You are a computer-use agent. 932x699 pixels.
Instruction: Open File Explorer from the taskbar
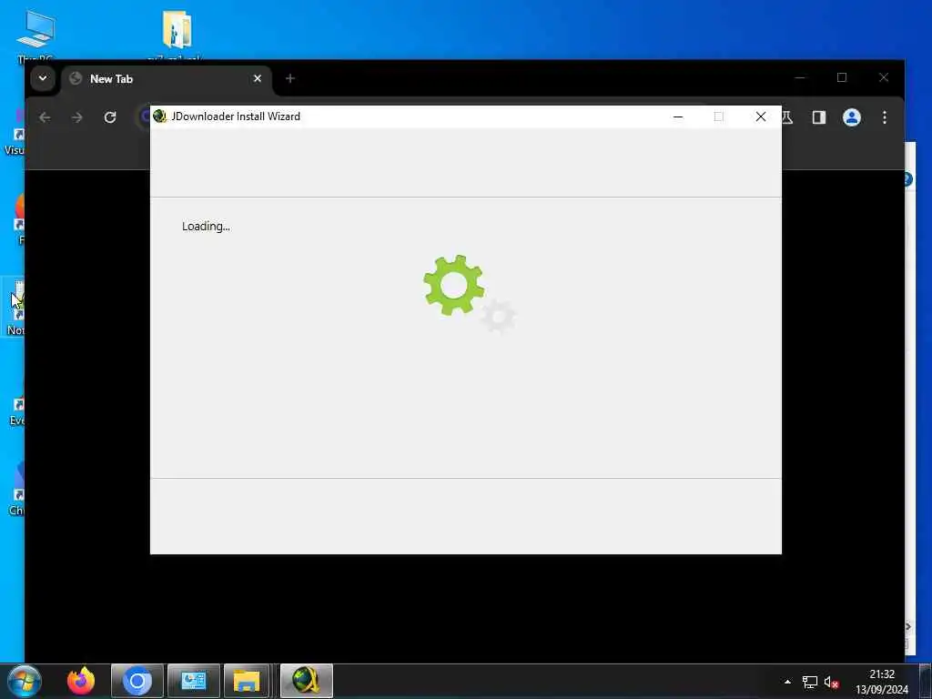(x=247, y=681)
